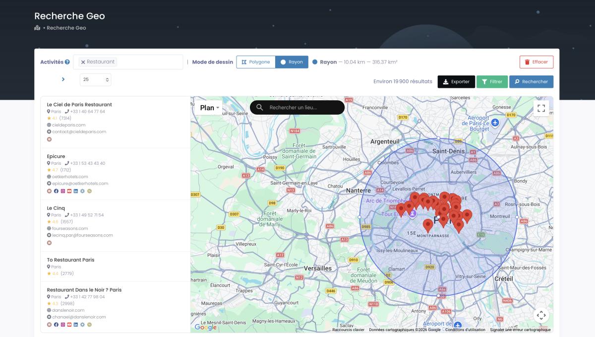Toggle fullscreen view on the map

[x=541, y=108]
